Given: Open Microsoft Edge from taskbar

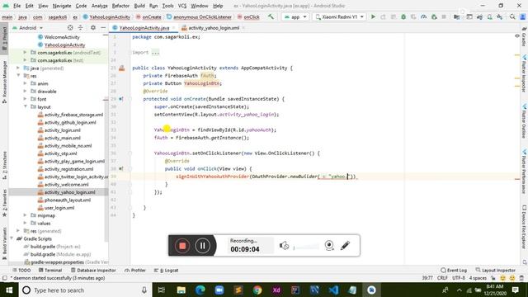Looking at the screenshot, I should pos(200,290).
